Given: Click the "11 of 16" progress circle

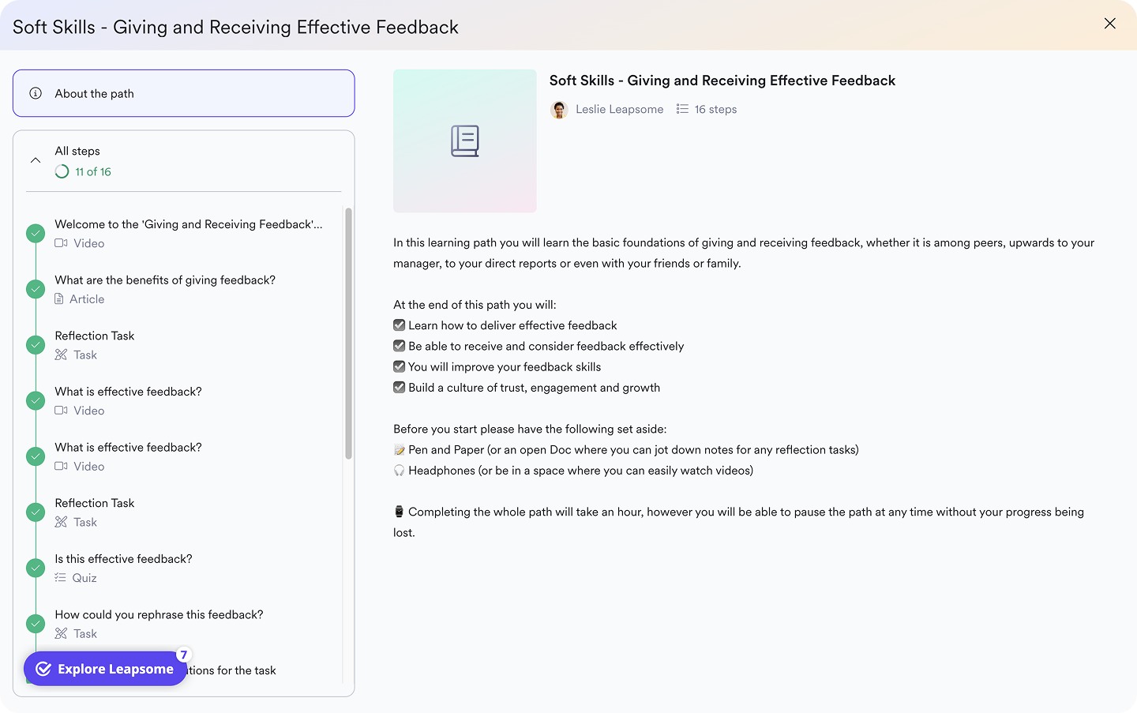Looking at the screenshot, I should [61, 171].
